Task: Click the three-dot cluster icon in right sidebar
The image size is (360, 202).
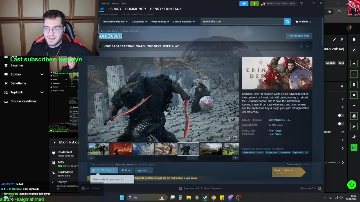Action: pos(354,137)
